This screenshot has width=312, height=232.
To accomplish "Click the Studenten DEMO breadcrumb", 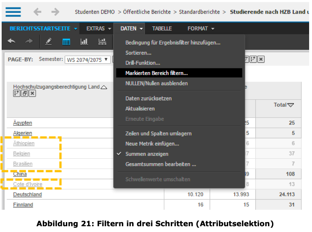I will pyautogui.click(x=95, y=12).
